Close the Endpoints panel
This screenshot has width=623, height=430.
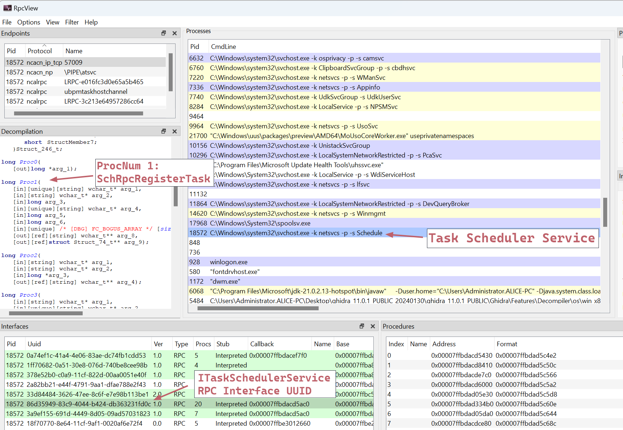point(174,33)
